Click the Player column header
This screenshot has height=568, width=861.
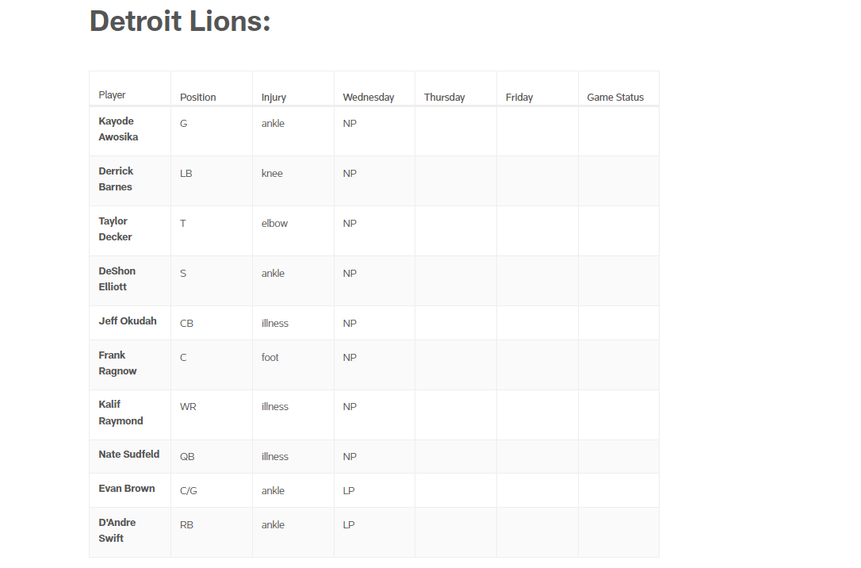[x=112, y=95]
